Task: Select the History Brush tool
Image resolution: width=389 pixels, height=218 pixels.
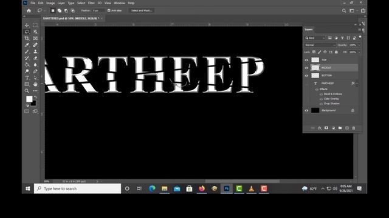Action: (x=27, y=58)
